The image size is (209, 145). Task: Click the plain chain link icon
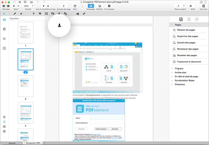coord(84,14)
